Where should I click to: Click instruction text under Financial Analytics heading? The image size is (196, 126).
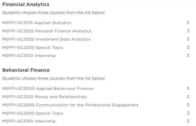[x=54, y=13]
